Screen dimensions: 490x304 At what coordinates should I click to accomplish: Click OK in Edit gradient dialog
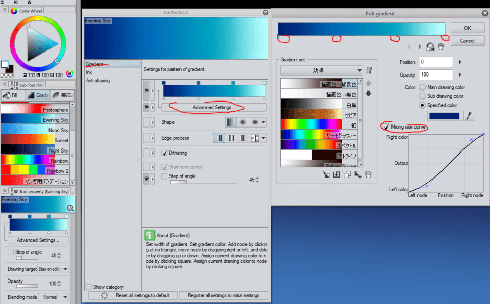click(x=468, y=28)
